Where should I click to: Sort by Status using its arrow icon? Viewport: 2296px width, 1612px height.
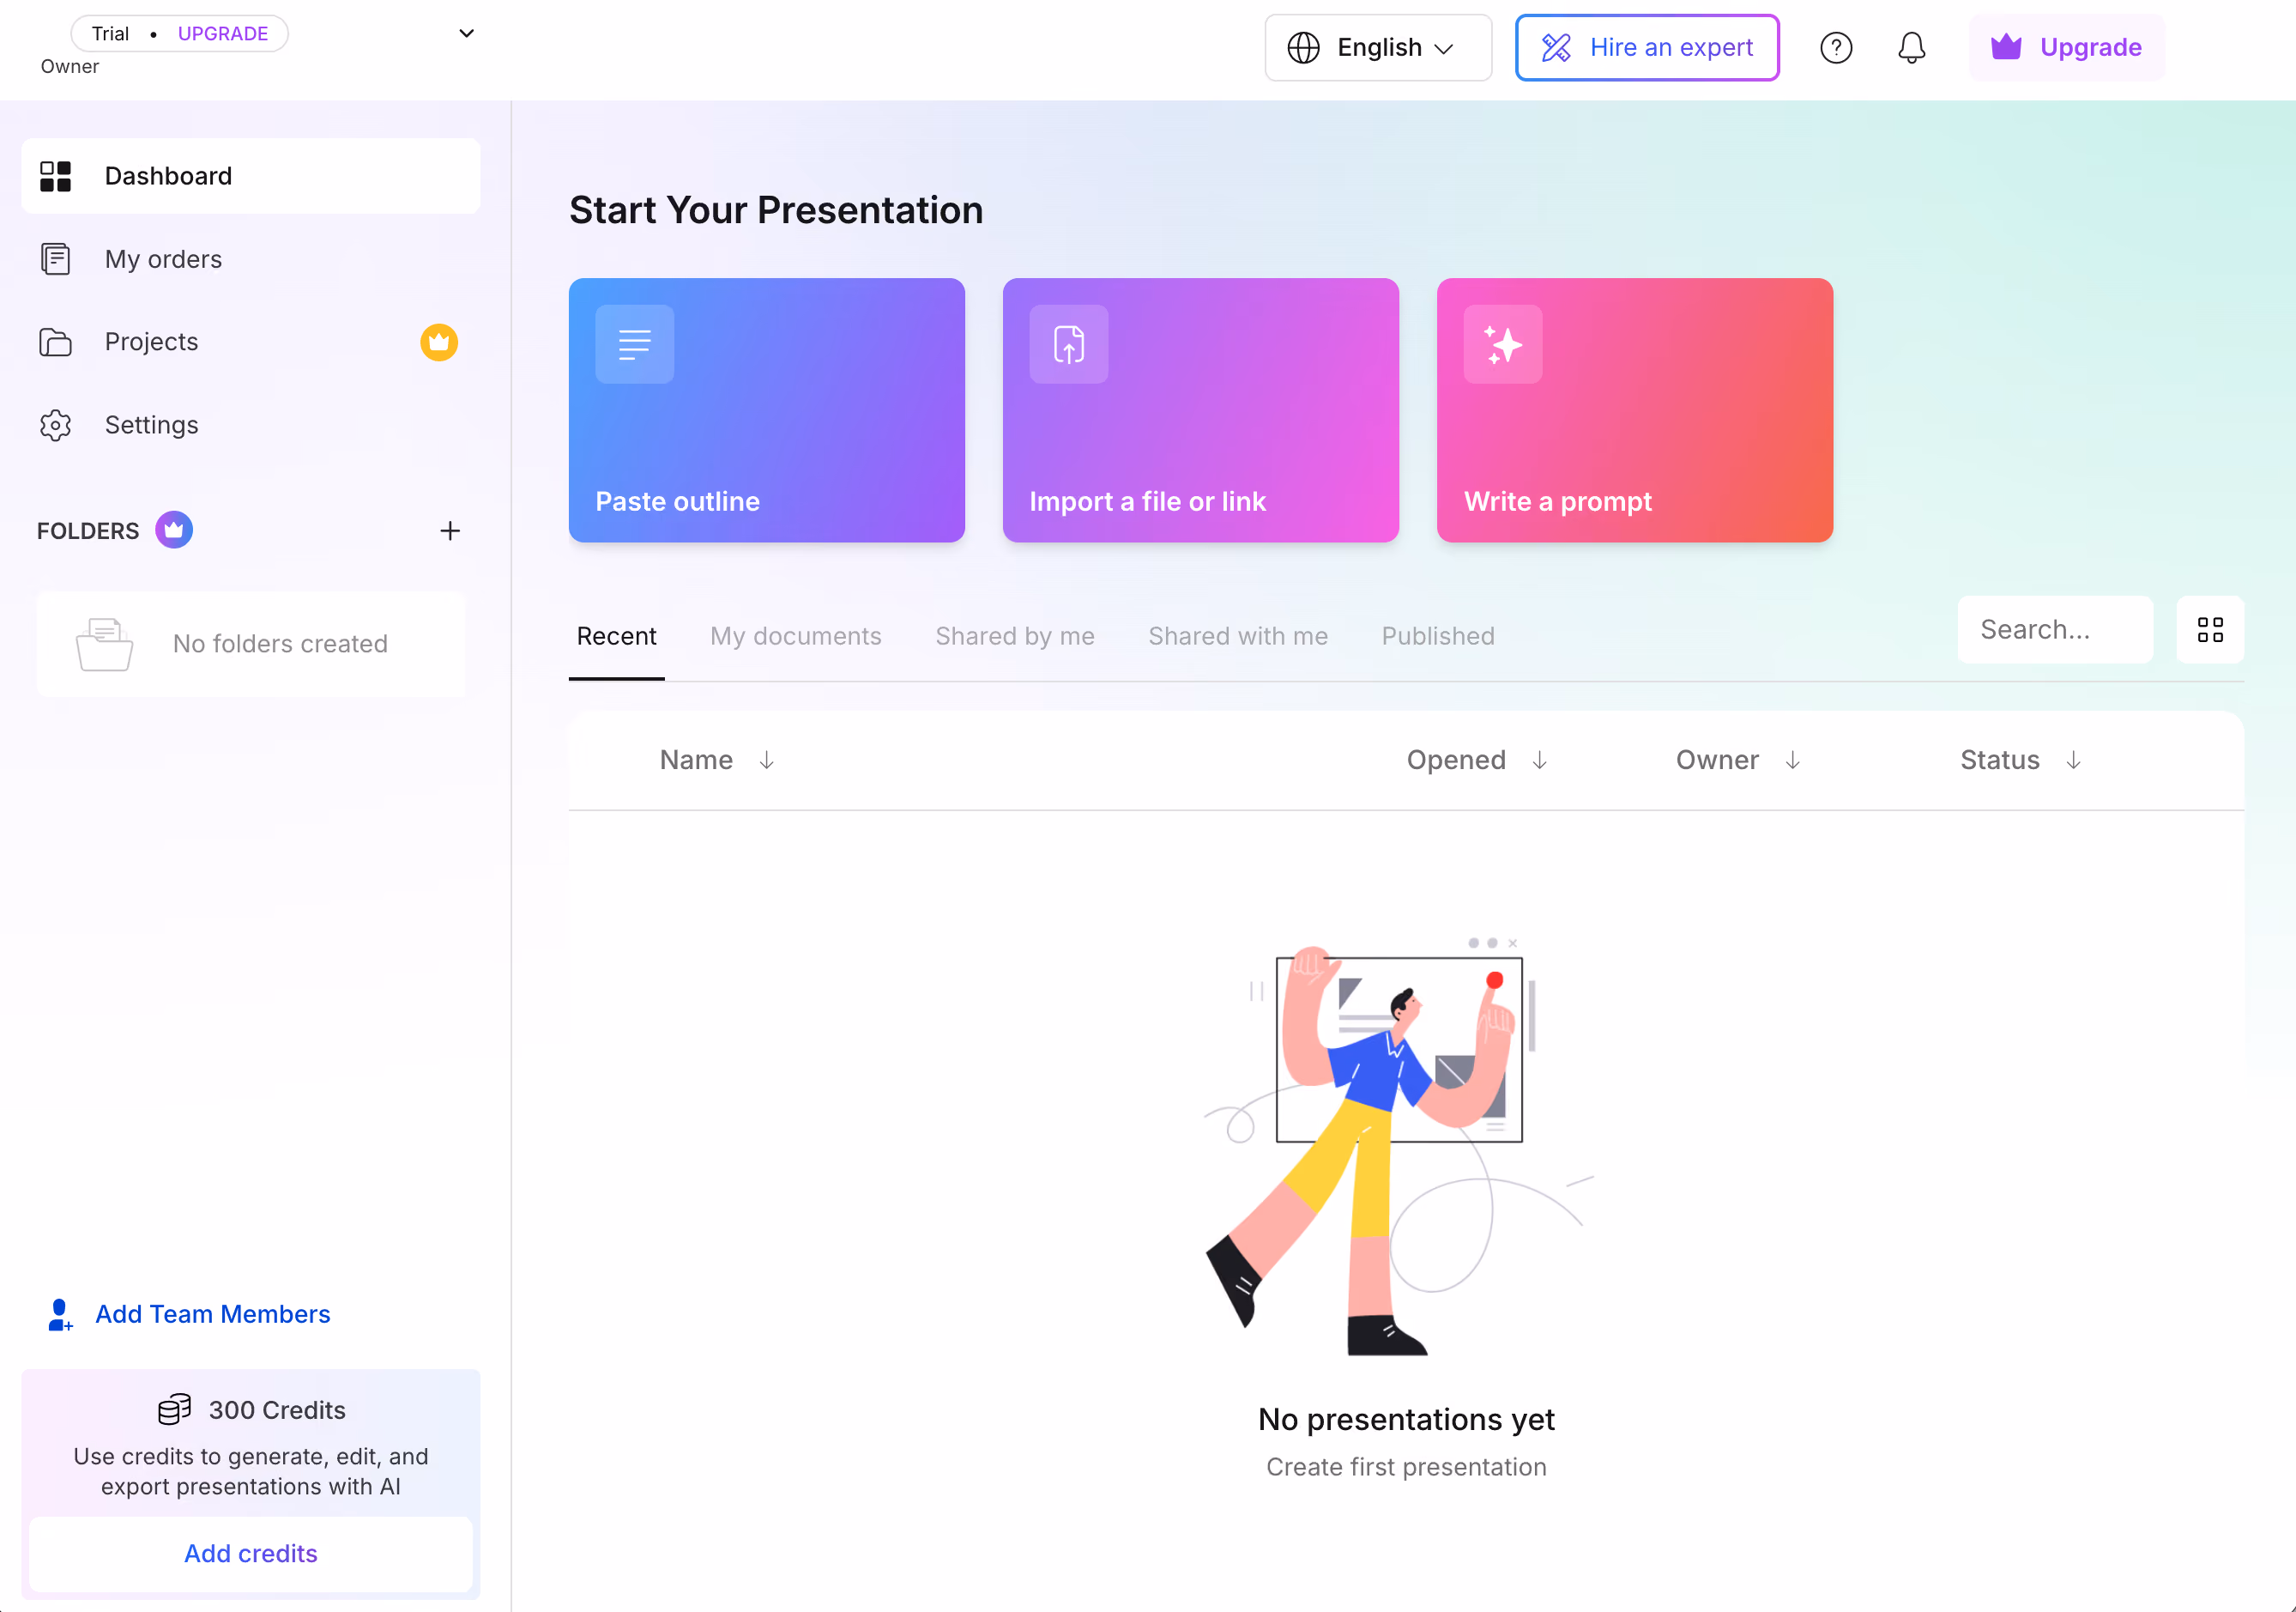pyautogui.click(x=2074, y=761)
